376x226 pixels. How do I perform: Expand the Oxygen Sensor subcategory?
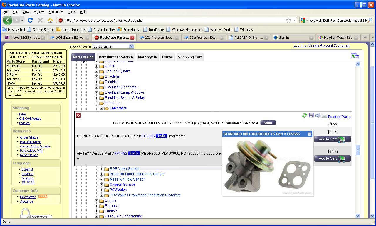point(101,185)
